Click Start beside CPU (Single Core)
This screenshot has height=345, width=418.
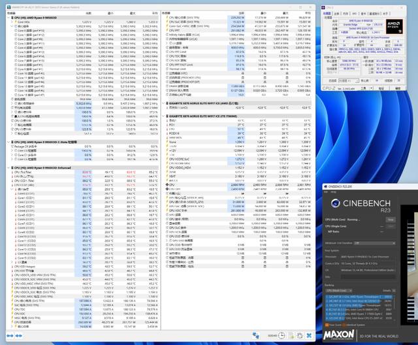pyautogui.click(x=391, y=226)
